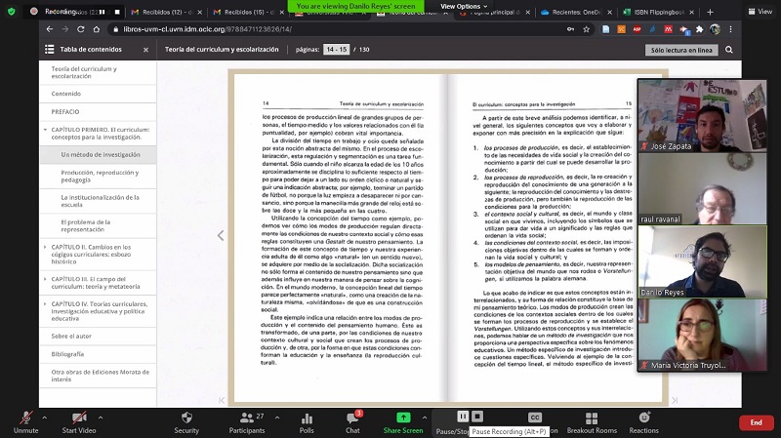Open Bibliografía entry
This screenshot has height=438, width=781.
coord(98,354)
